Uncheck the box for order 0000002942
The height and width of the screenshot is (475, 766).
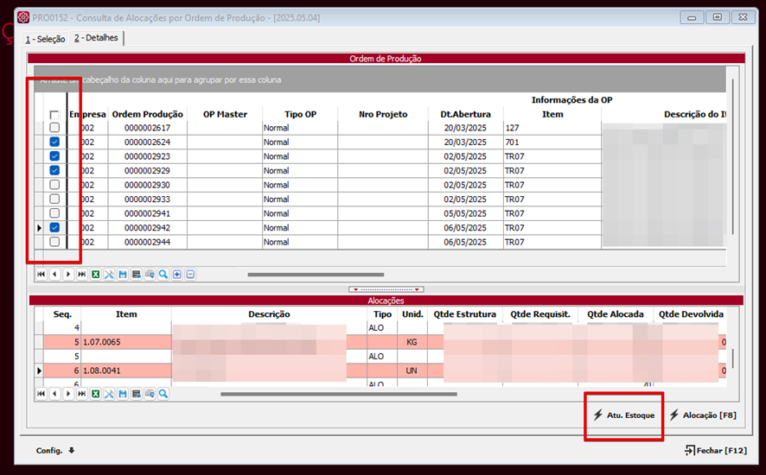click(x=54, y=227)
